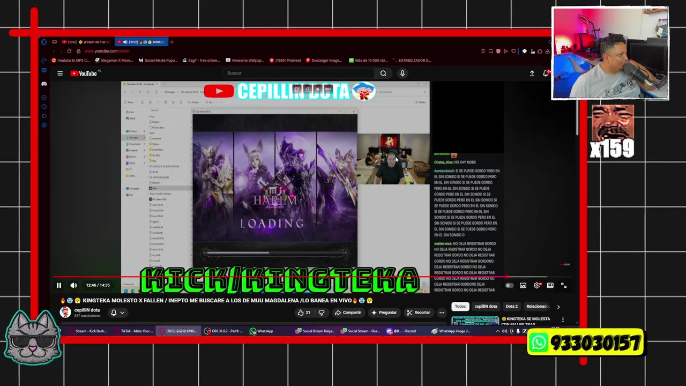Dislike the video with thumbs down

322,313
